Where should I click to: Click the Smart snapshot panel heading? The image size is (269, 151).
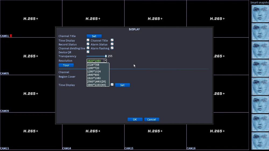[260, 2]
